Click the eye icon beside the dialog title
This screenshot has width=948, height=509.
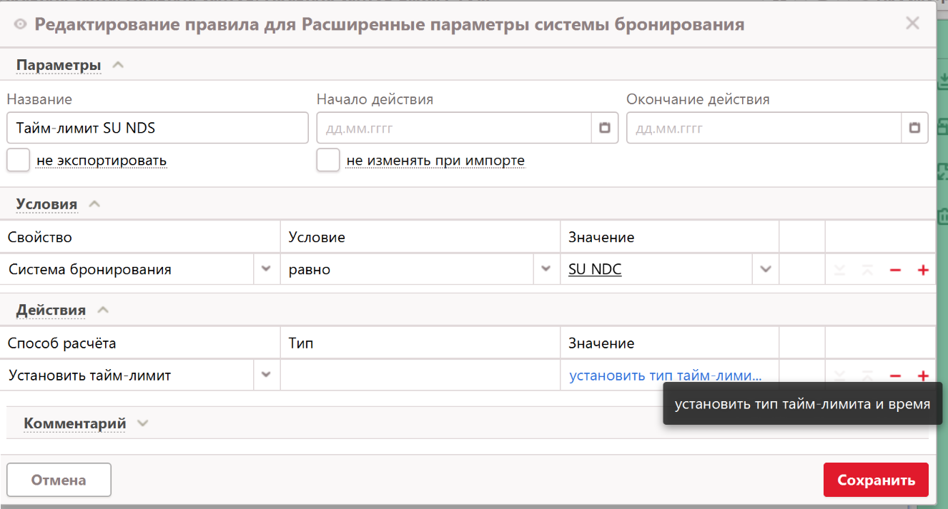click(20, 25)
